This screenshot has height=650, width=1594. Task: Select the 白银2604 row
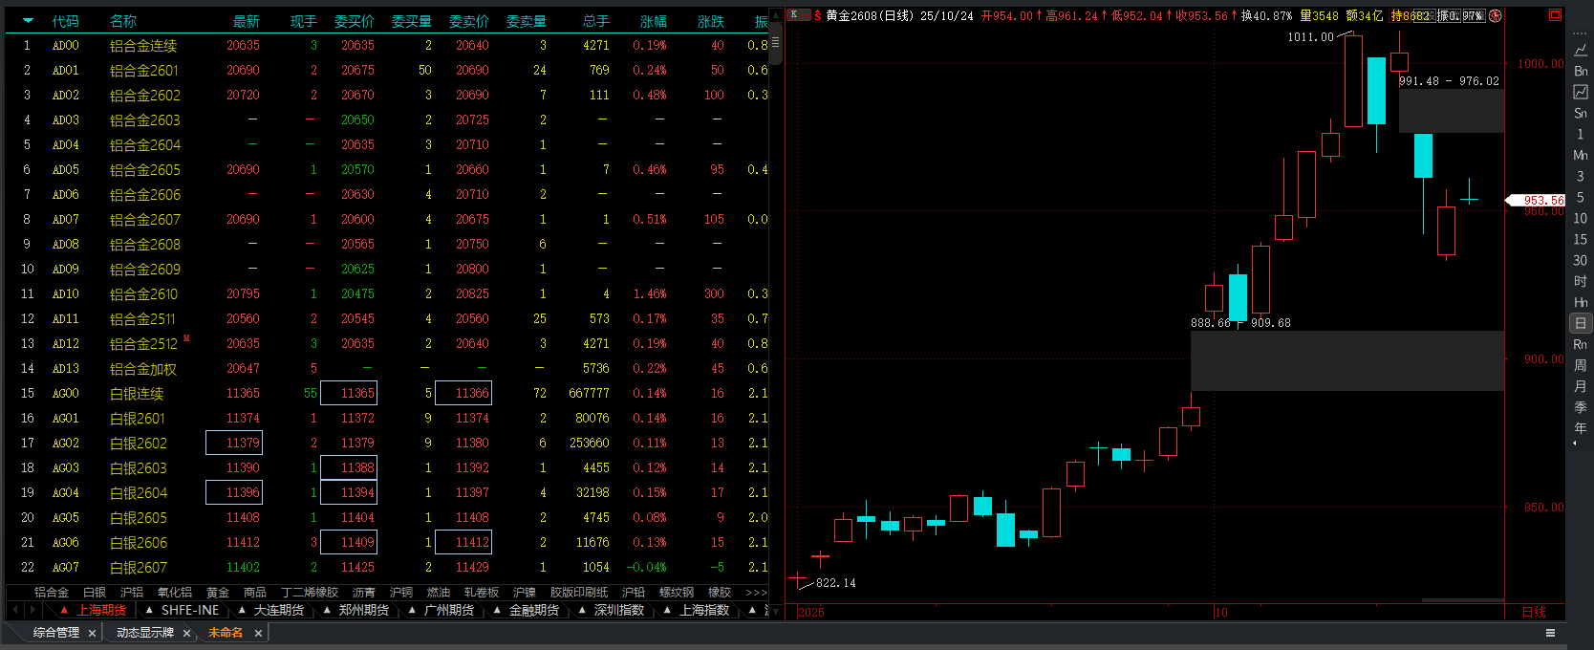(x=139, y=493)
